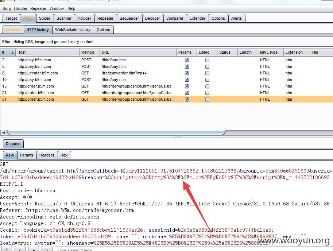
Task: Open the Window menu
Action: (57, 8)
